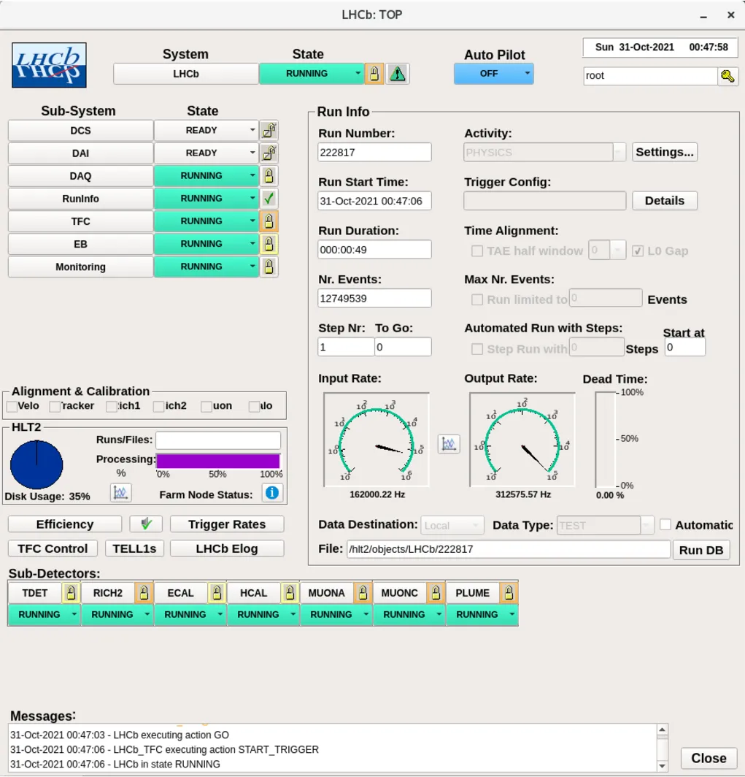Click the DCS sub-system button
This screenshot has width=745, height=777.
pyautogui.click(x=81, y=131)
